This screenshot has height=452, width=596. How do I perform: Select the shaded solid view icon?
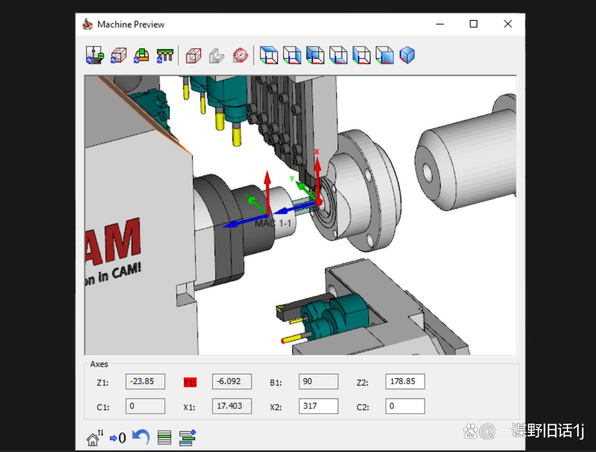point(216,55)
